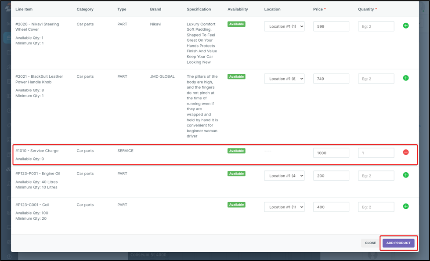Remove Service Charge with red minus icon
This screenshot has height=261, width=430.
(x=406, y=152)
